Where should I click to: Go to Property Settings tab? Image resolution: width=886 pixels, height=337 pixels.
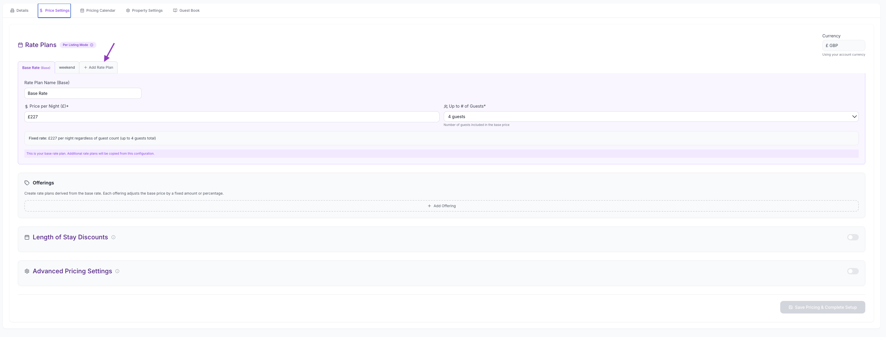pos(144,11)
